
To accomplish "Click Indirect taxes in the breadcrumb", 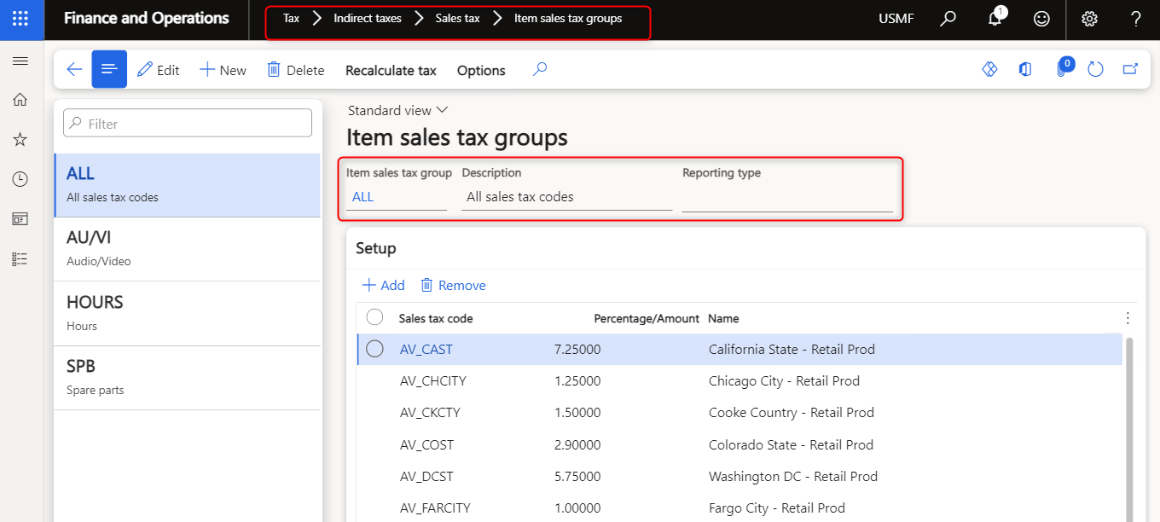I will point(368,19).
